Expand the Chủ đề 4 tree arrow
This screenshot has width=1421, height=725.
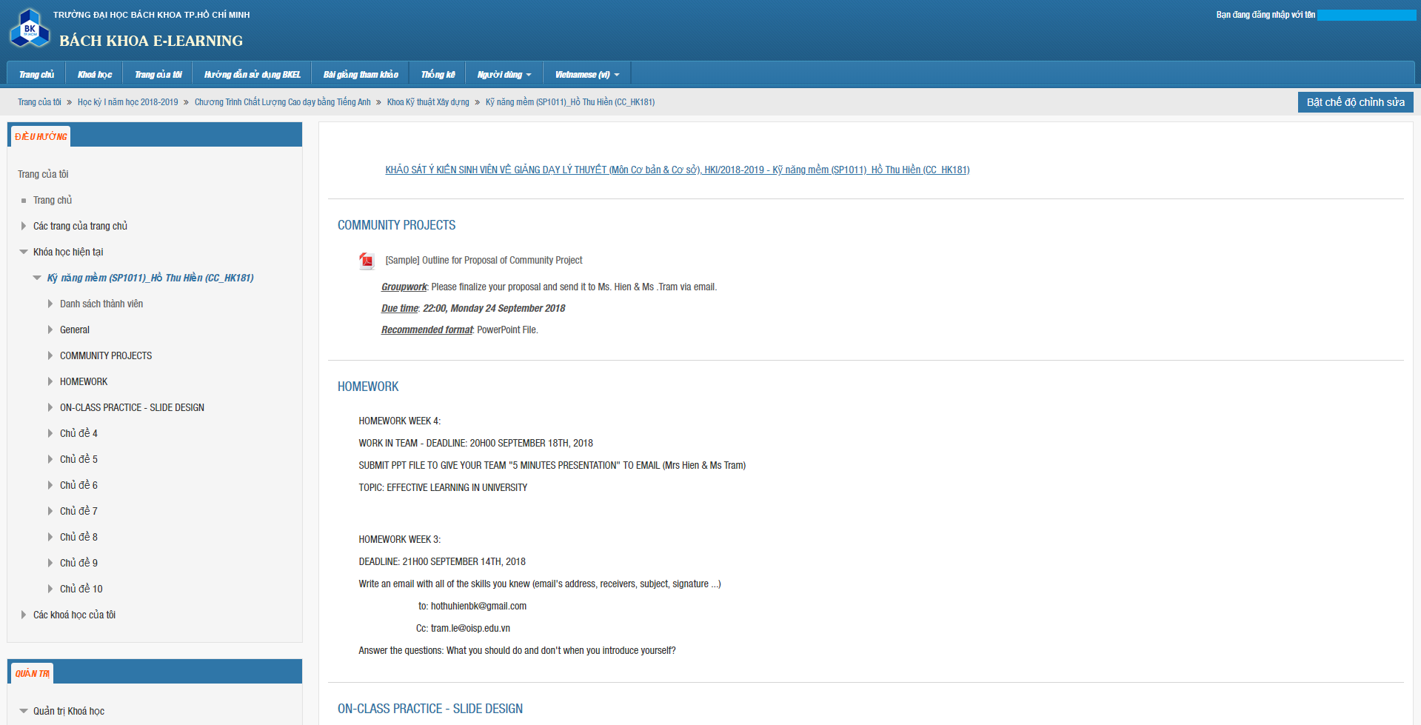tap(50, 433)
